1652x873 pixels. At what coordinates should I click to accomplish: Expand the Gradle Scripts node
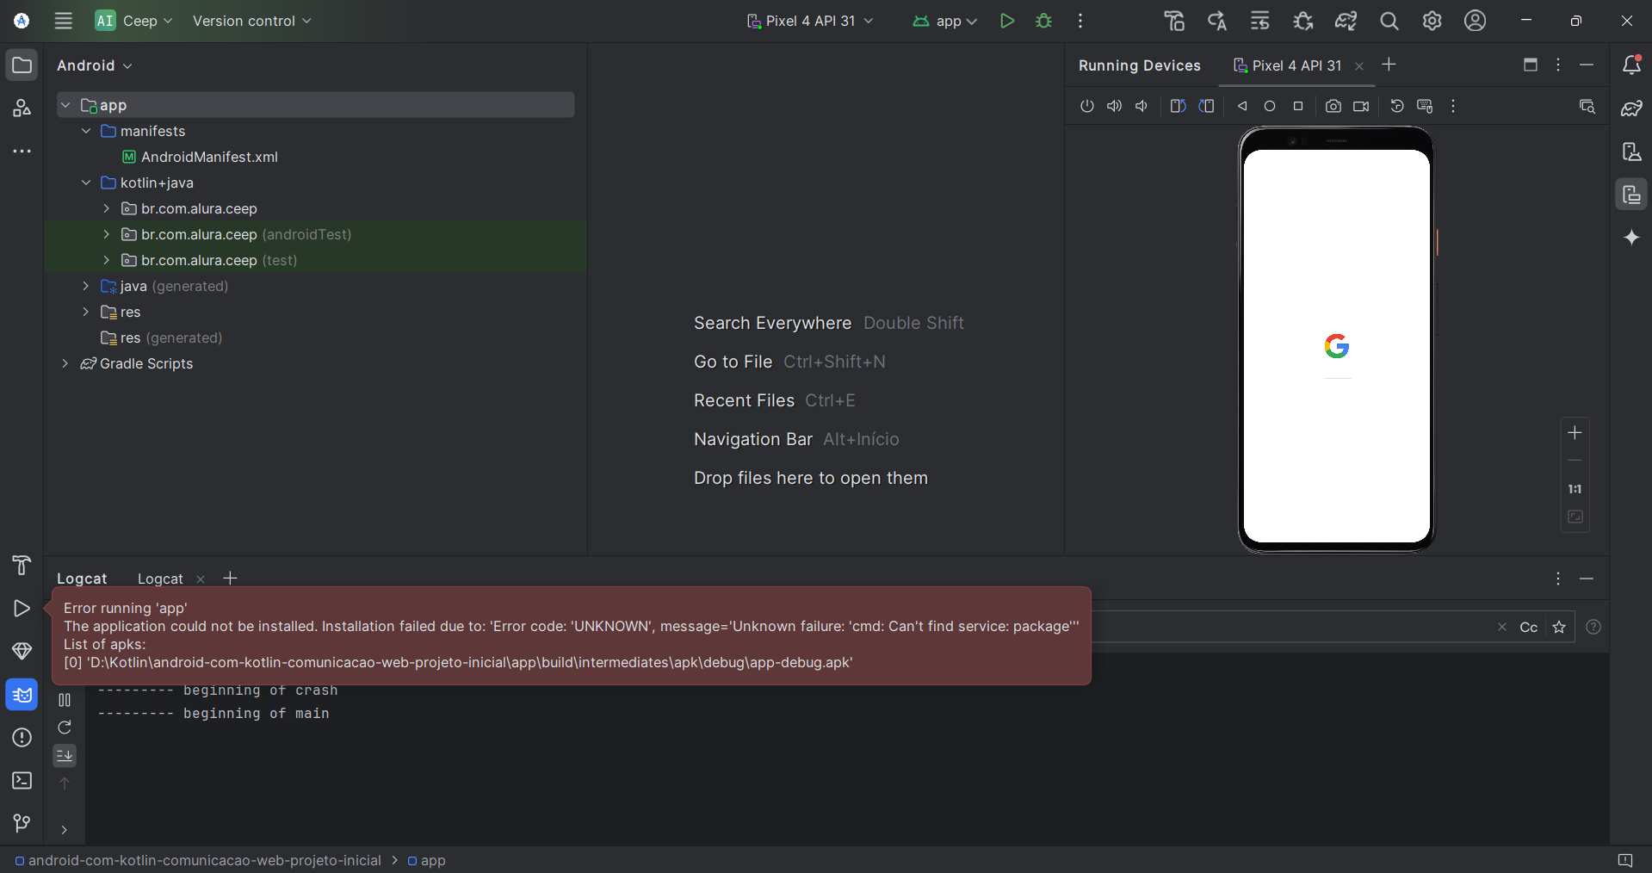tap(65, 363)
